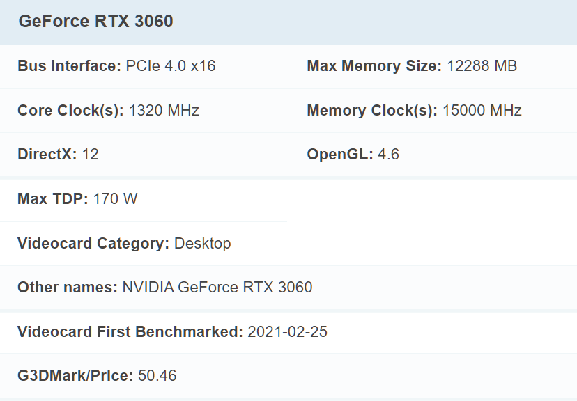Click the 15000 MHz value

point(482,111)
